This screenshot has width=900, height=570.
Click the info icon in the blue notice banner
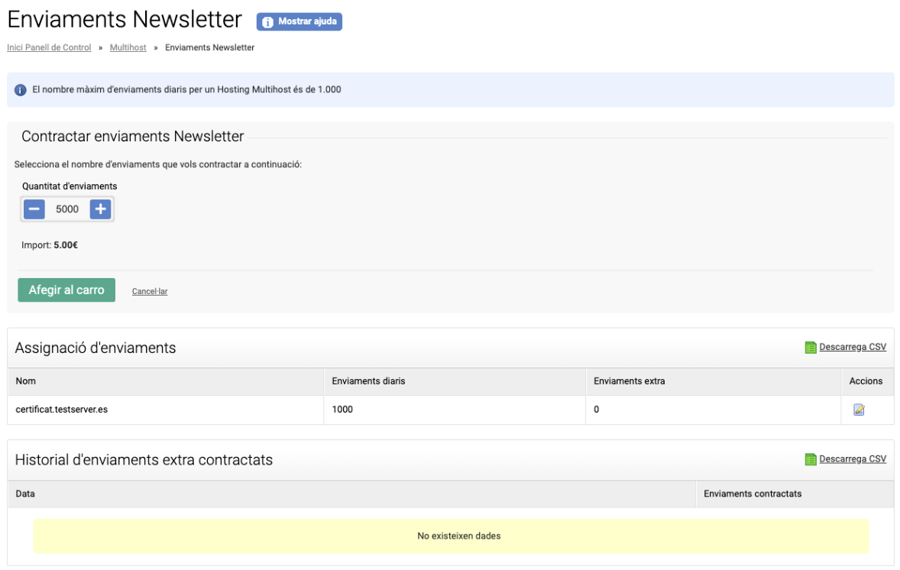tap(21, 90)
